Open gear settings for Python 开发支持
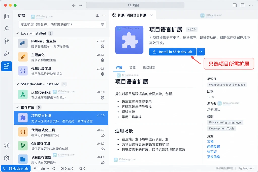 point(103,46)
